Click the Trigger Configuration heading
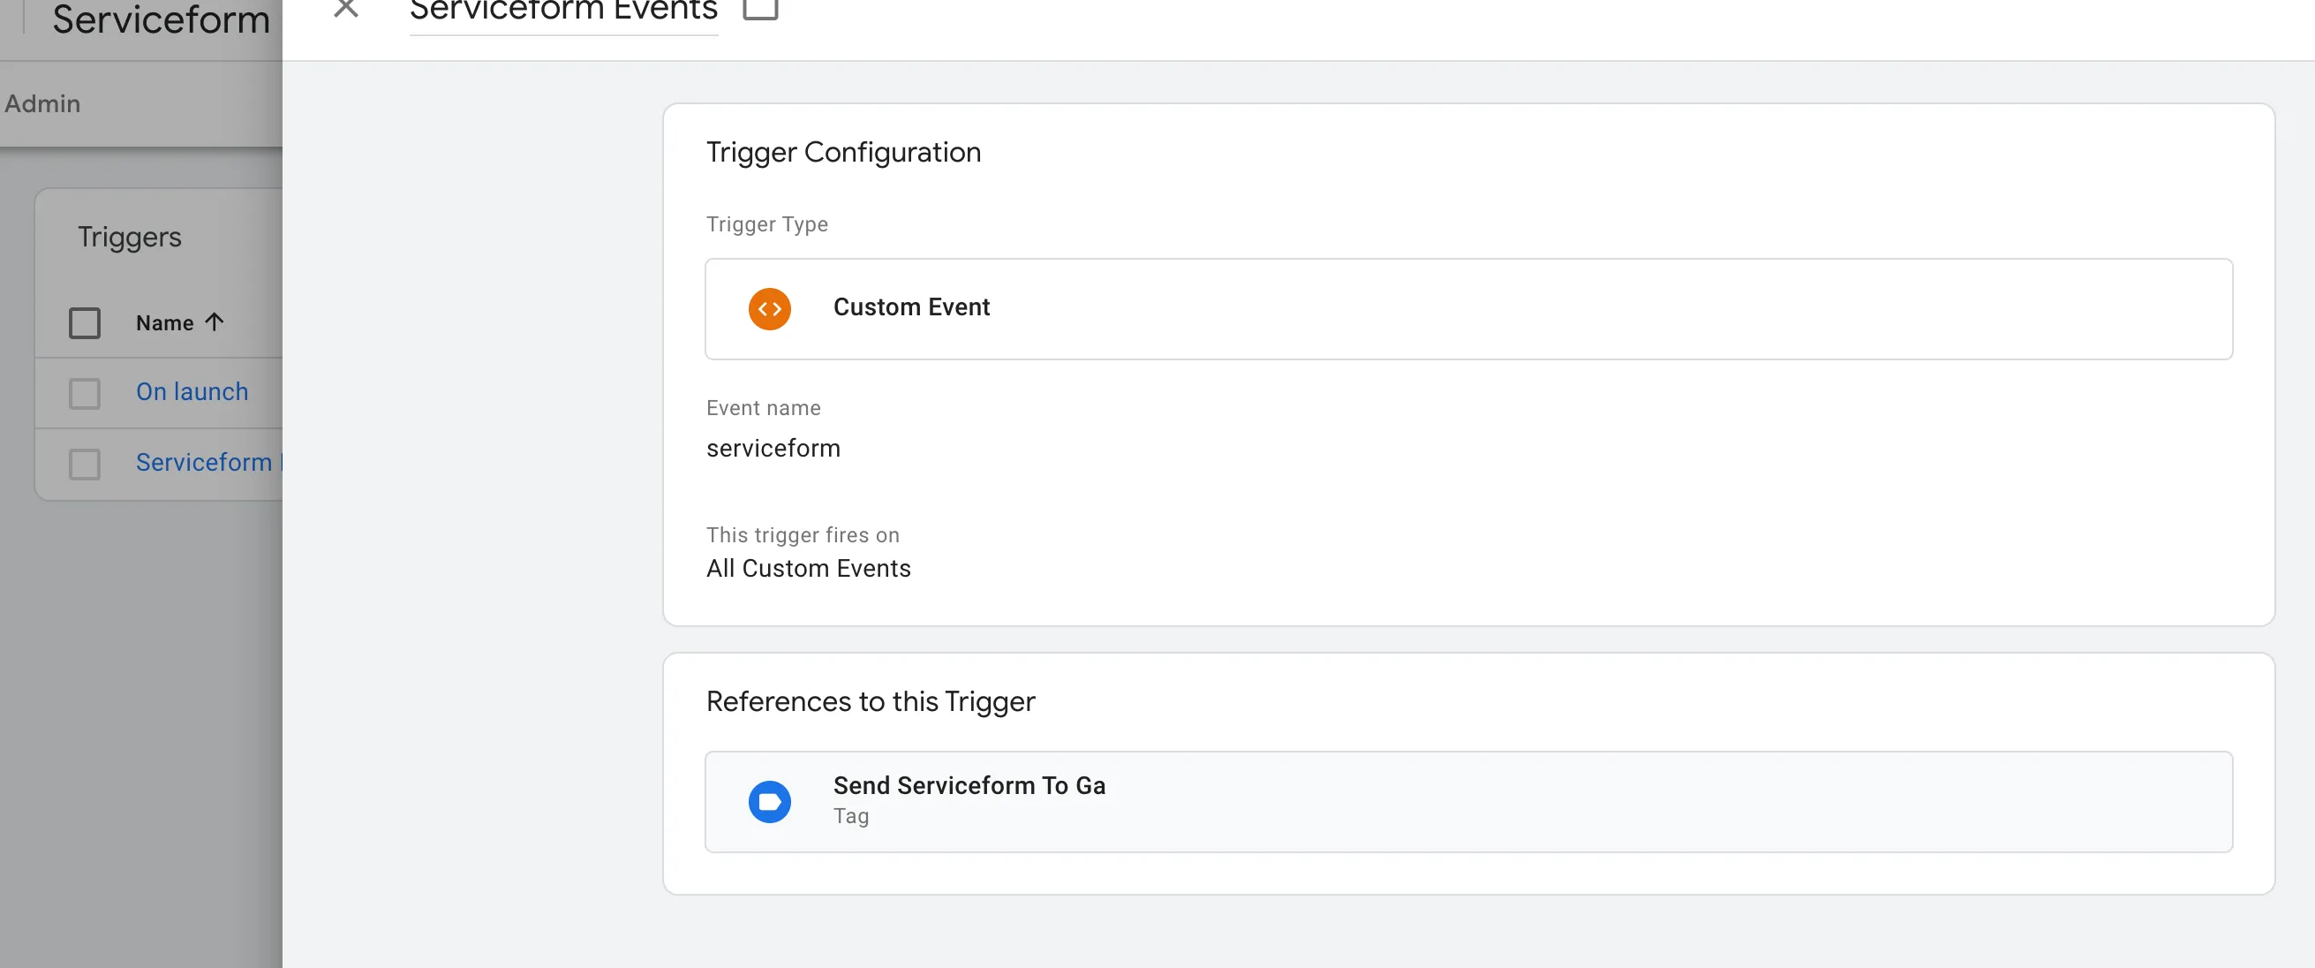The width and height of the screenshot is (2315, 968). 843,152
